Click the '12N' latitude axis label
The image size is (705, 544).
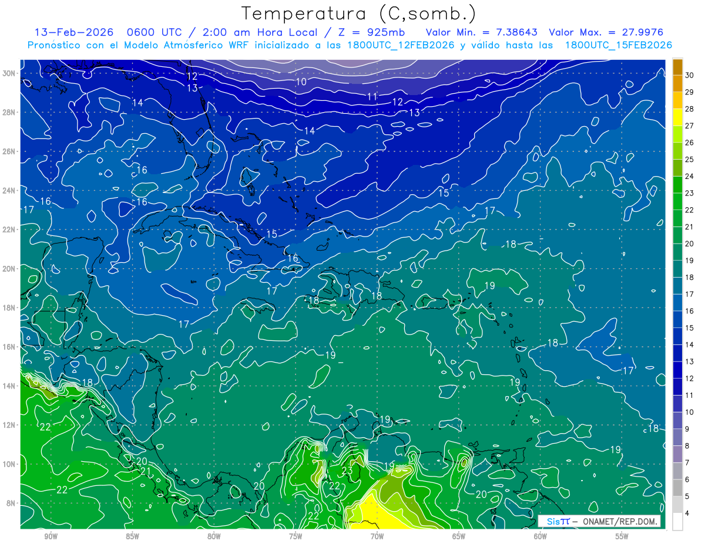(9, 425)
